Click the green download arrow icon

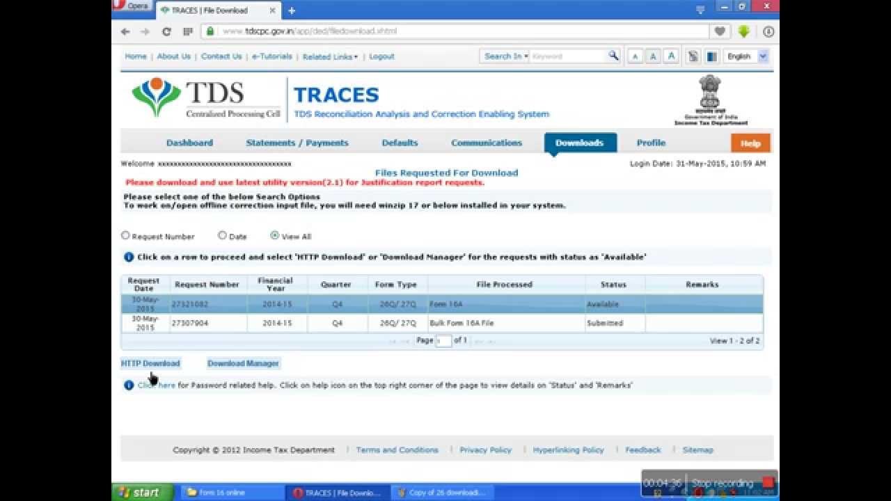[744, 31]
